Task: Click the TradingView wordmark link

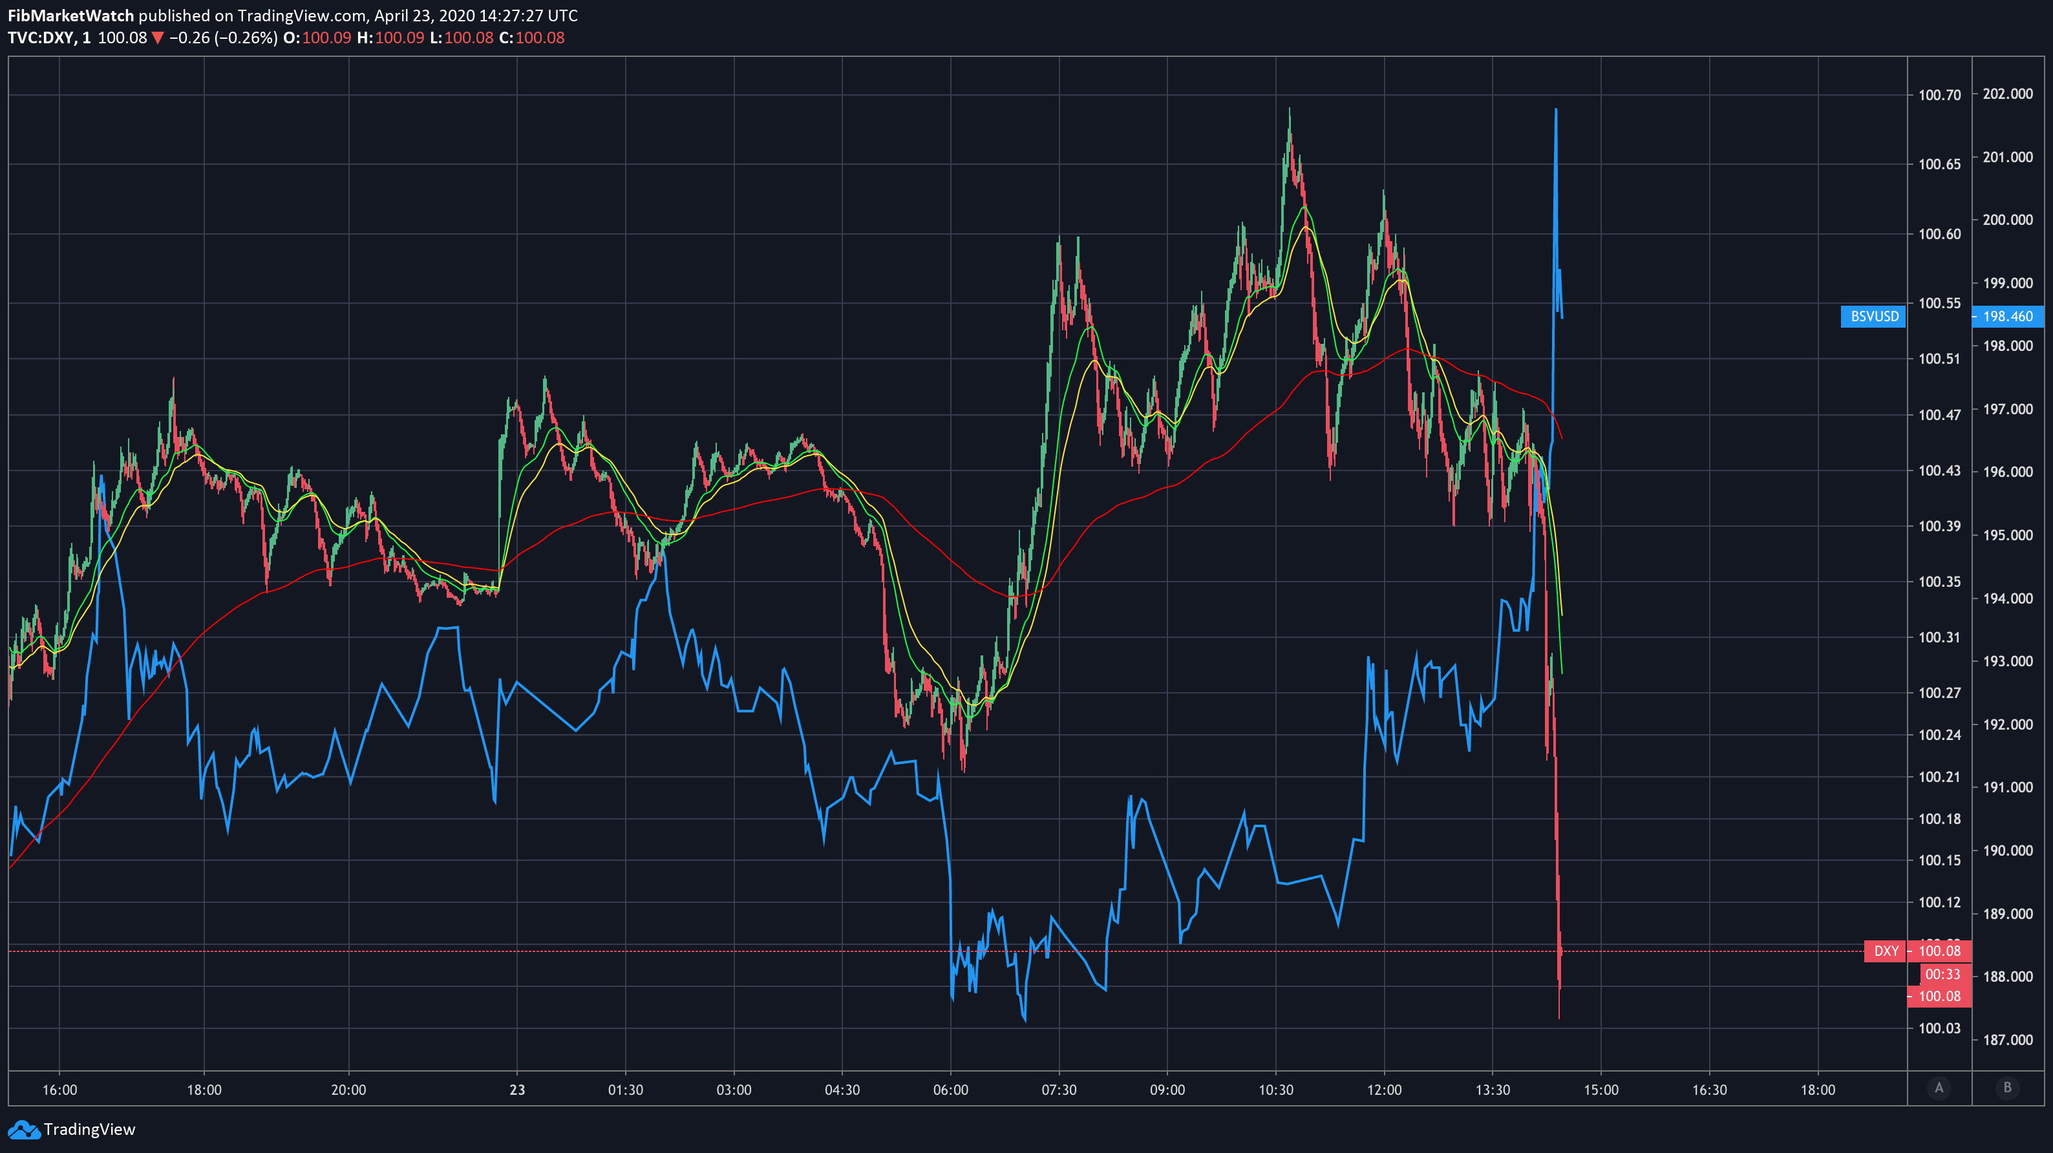Action: (x=89, y=1129)
